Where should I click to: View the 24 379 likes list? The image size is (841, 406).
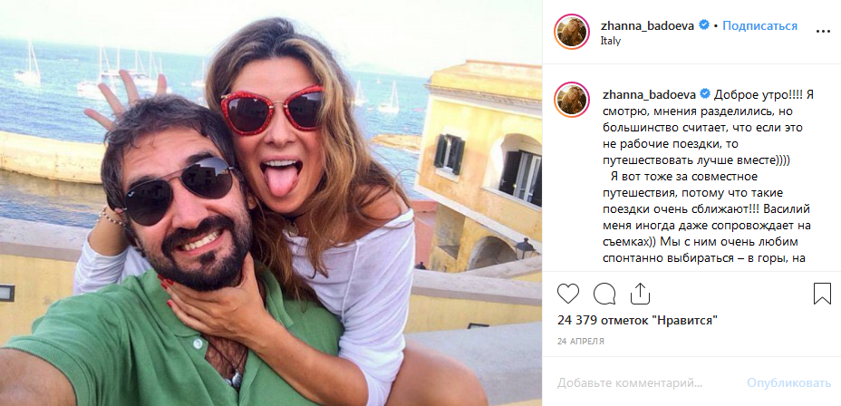pyautogui.click(x=637, y=320)
